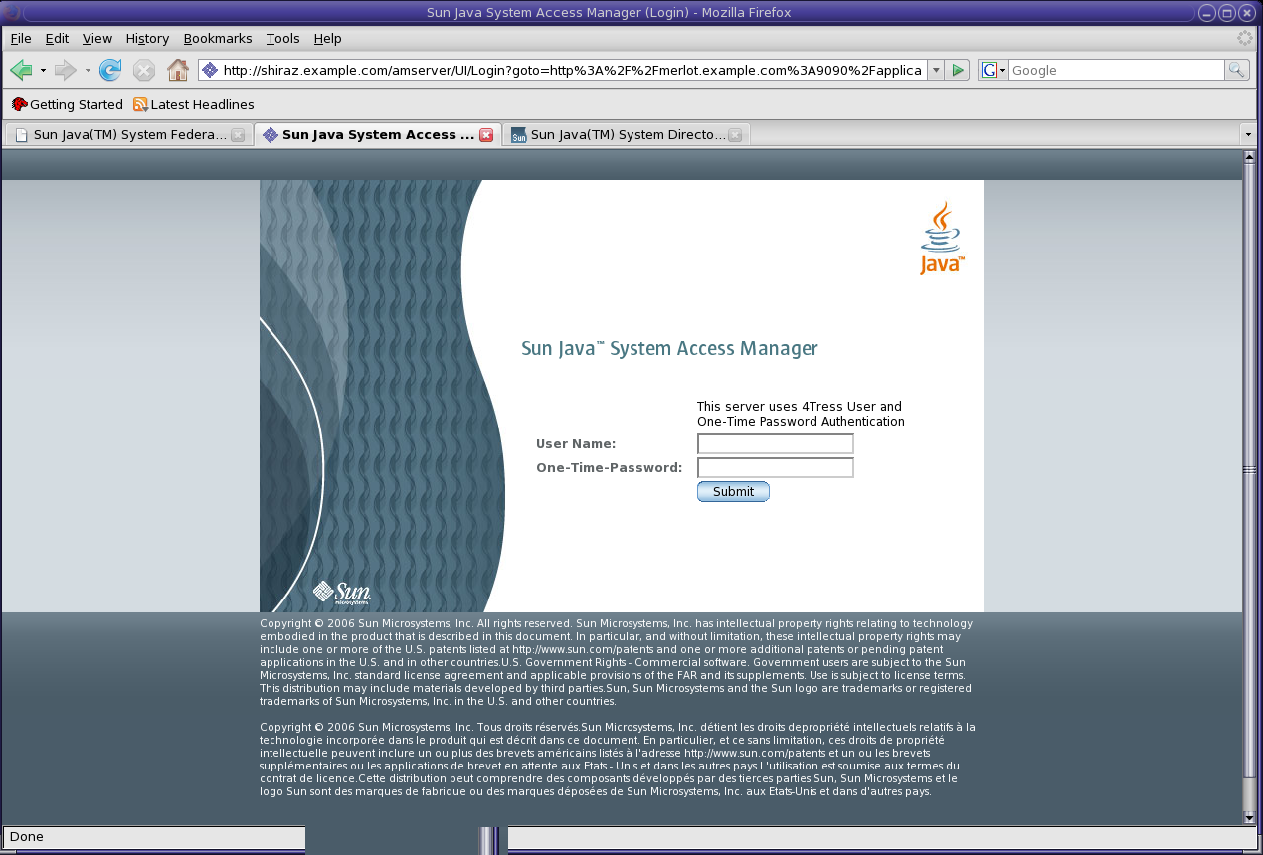Open the Help menu
The width and height of the screenshot is (1263, 855).
327,38
